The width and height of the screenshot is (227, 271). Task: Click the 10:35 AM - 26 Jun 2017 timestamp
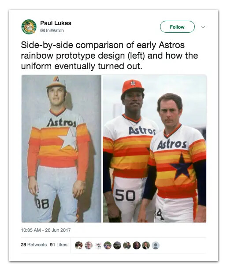click(46, 230)
